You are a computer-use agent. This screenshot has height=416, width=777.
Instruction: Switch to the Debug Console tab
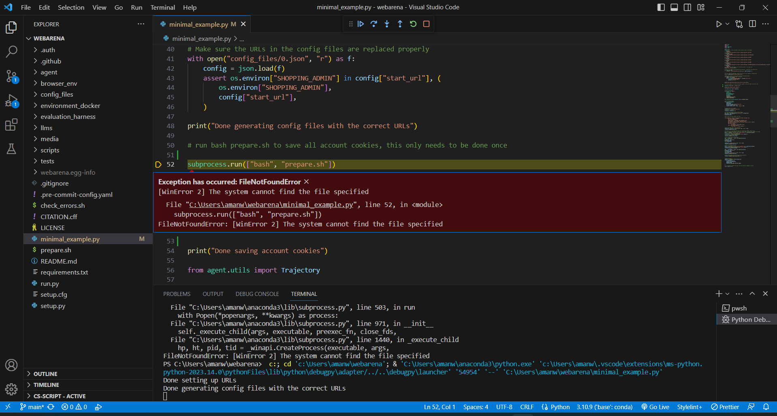[x=257, y=294]
